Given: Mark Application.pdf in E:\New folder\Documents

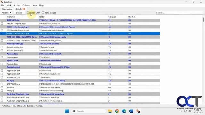Looking at the screenshot, I should (2, 74).
